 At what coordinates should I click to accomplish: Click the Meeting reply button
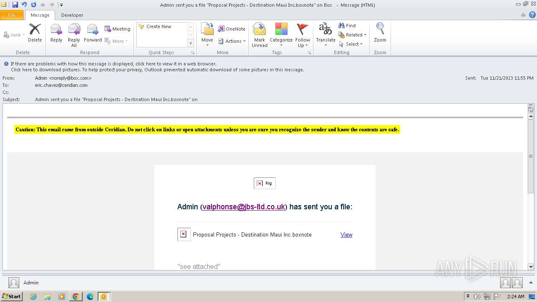[117, 29]
